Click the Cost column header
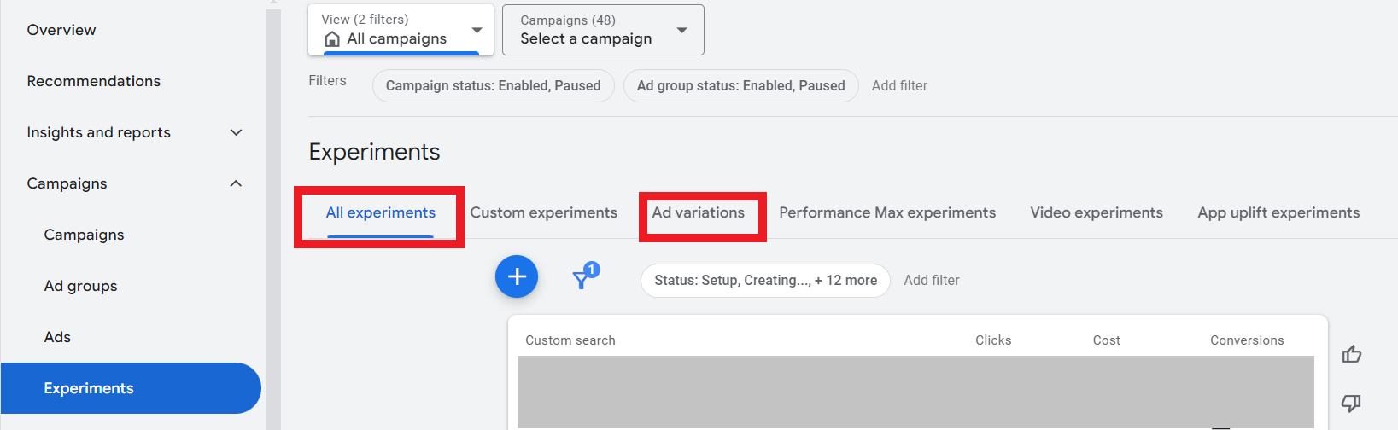 click(1107, 340)
